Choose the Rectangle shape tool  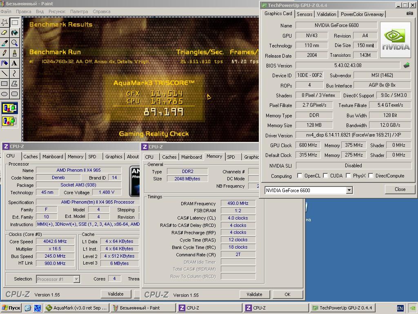tap(4, 83)
